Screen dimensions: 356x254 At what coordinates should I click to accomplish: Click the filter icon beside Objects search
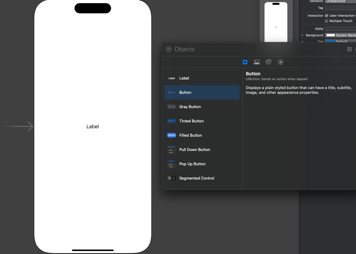pyautogui.click(x=169, y=49)
